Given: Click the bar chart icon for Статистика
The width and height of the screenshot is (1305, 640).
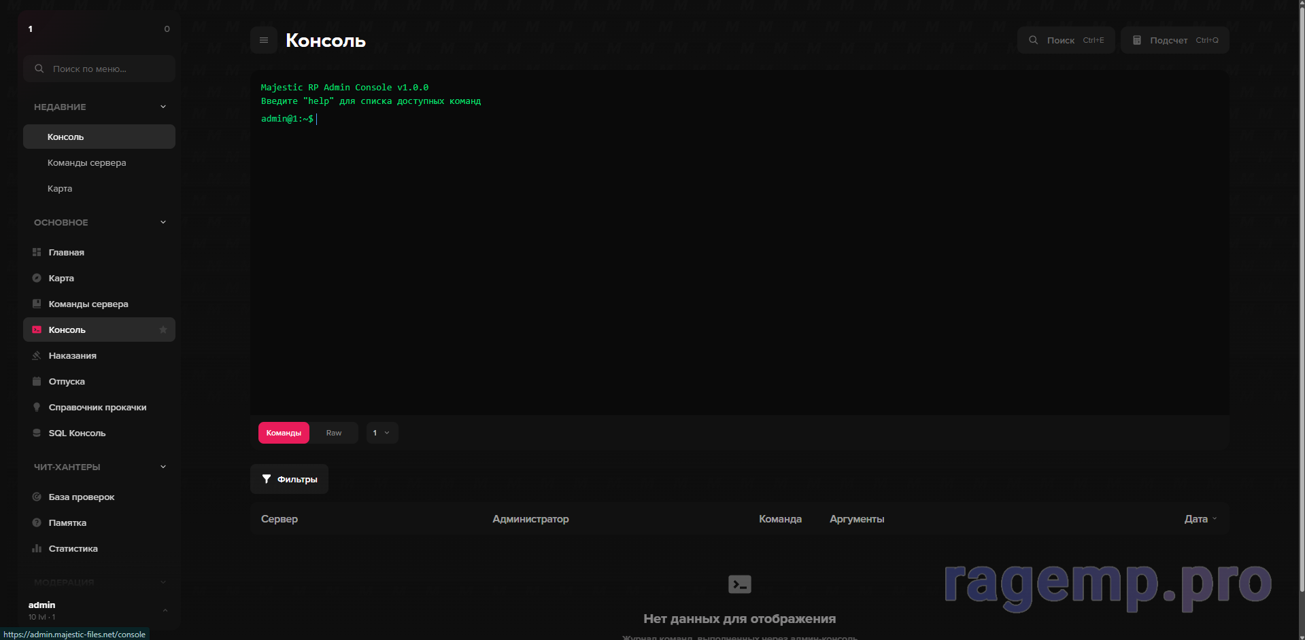Looking at the screenshot, I should click(x=37, y=548).
